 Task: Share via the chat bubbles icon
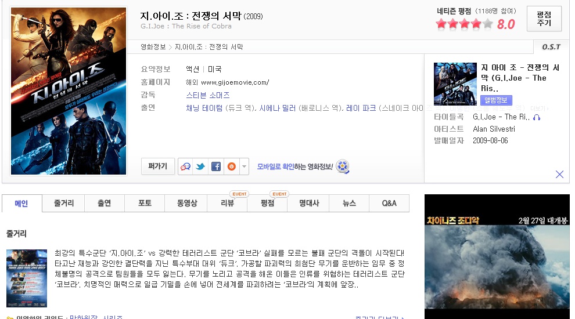coord(185,166)
